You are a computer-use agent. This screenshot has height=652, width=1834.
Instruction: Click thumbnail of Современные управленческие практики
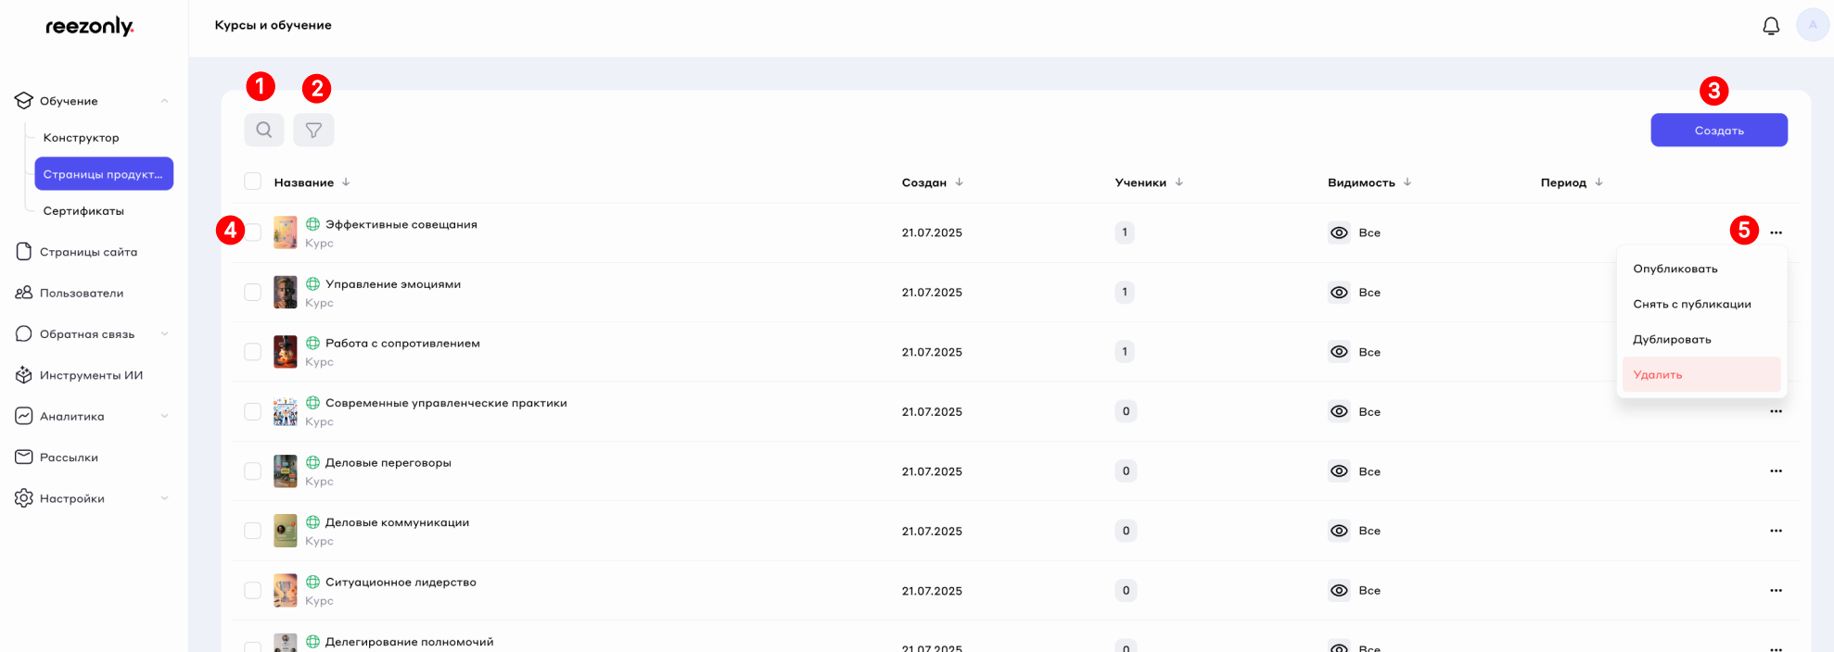285,412
